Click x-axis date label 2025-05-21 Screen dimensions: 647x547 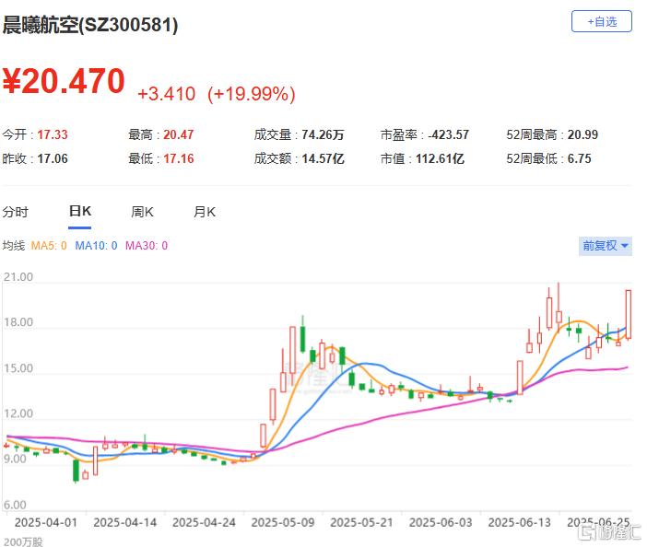tap(361, 523)
